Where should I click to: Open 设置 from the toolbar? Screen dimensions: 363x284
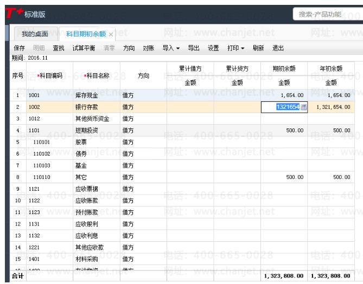[x=213, y=48]
